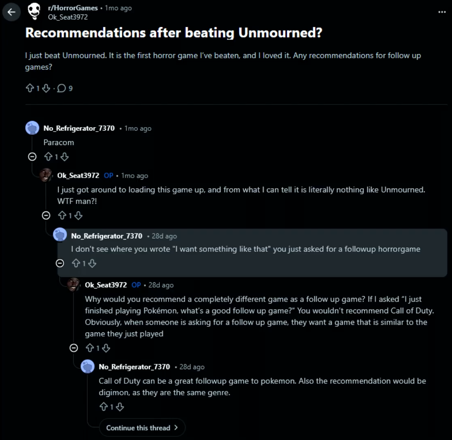Click the back arrow button
Image resolution: width=452 pixels, height=440 pixels.
coord(11,12)
